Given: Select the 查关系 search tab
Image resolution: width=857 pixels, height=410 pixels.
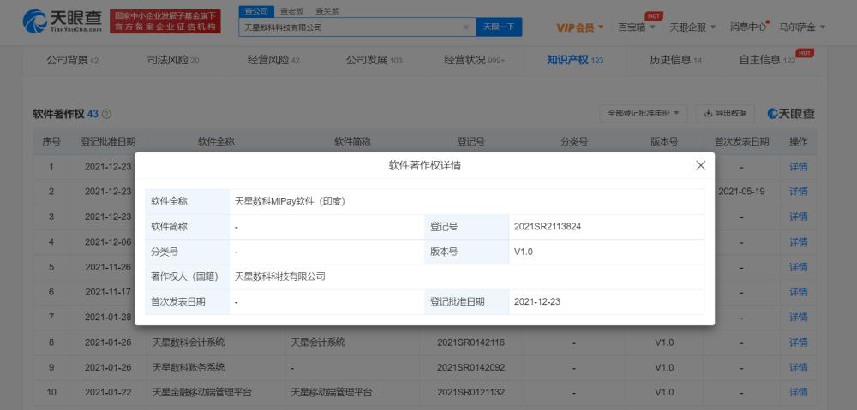Looking at the screenshot, I should click(x=327, y=11).
